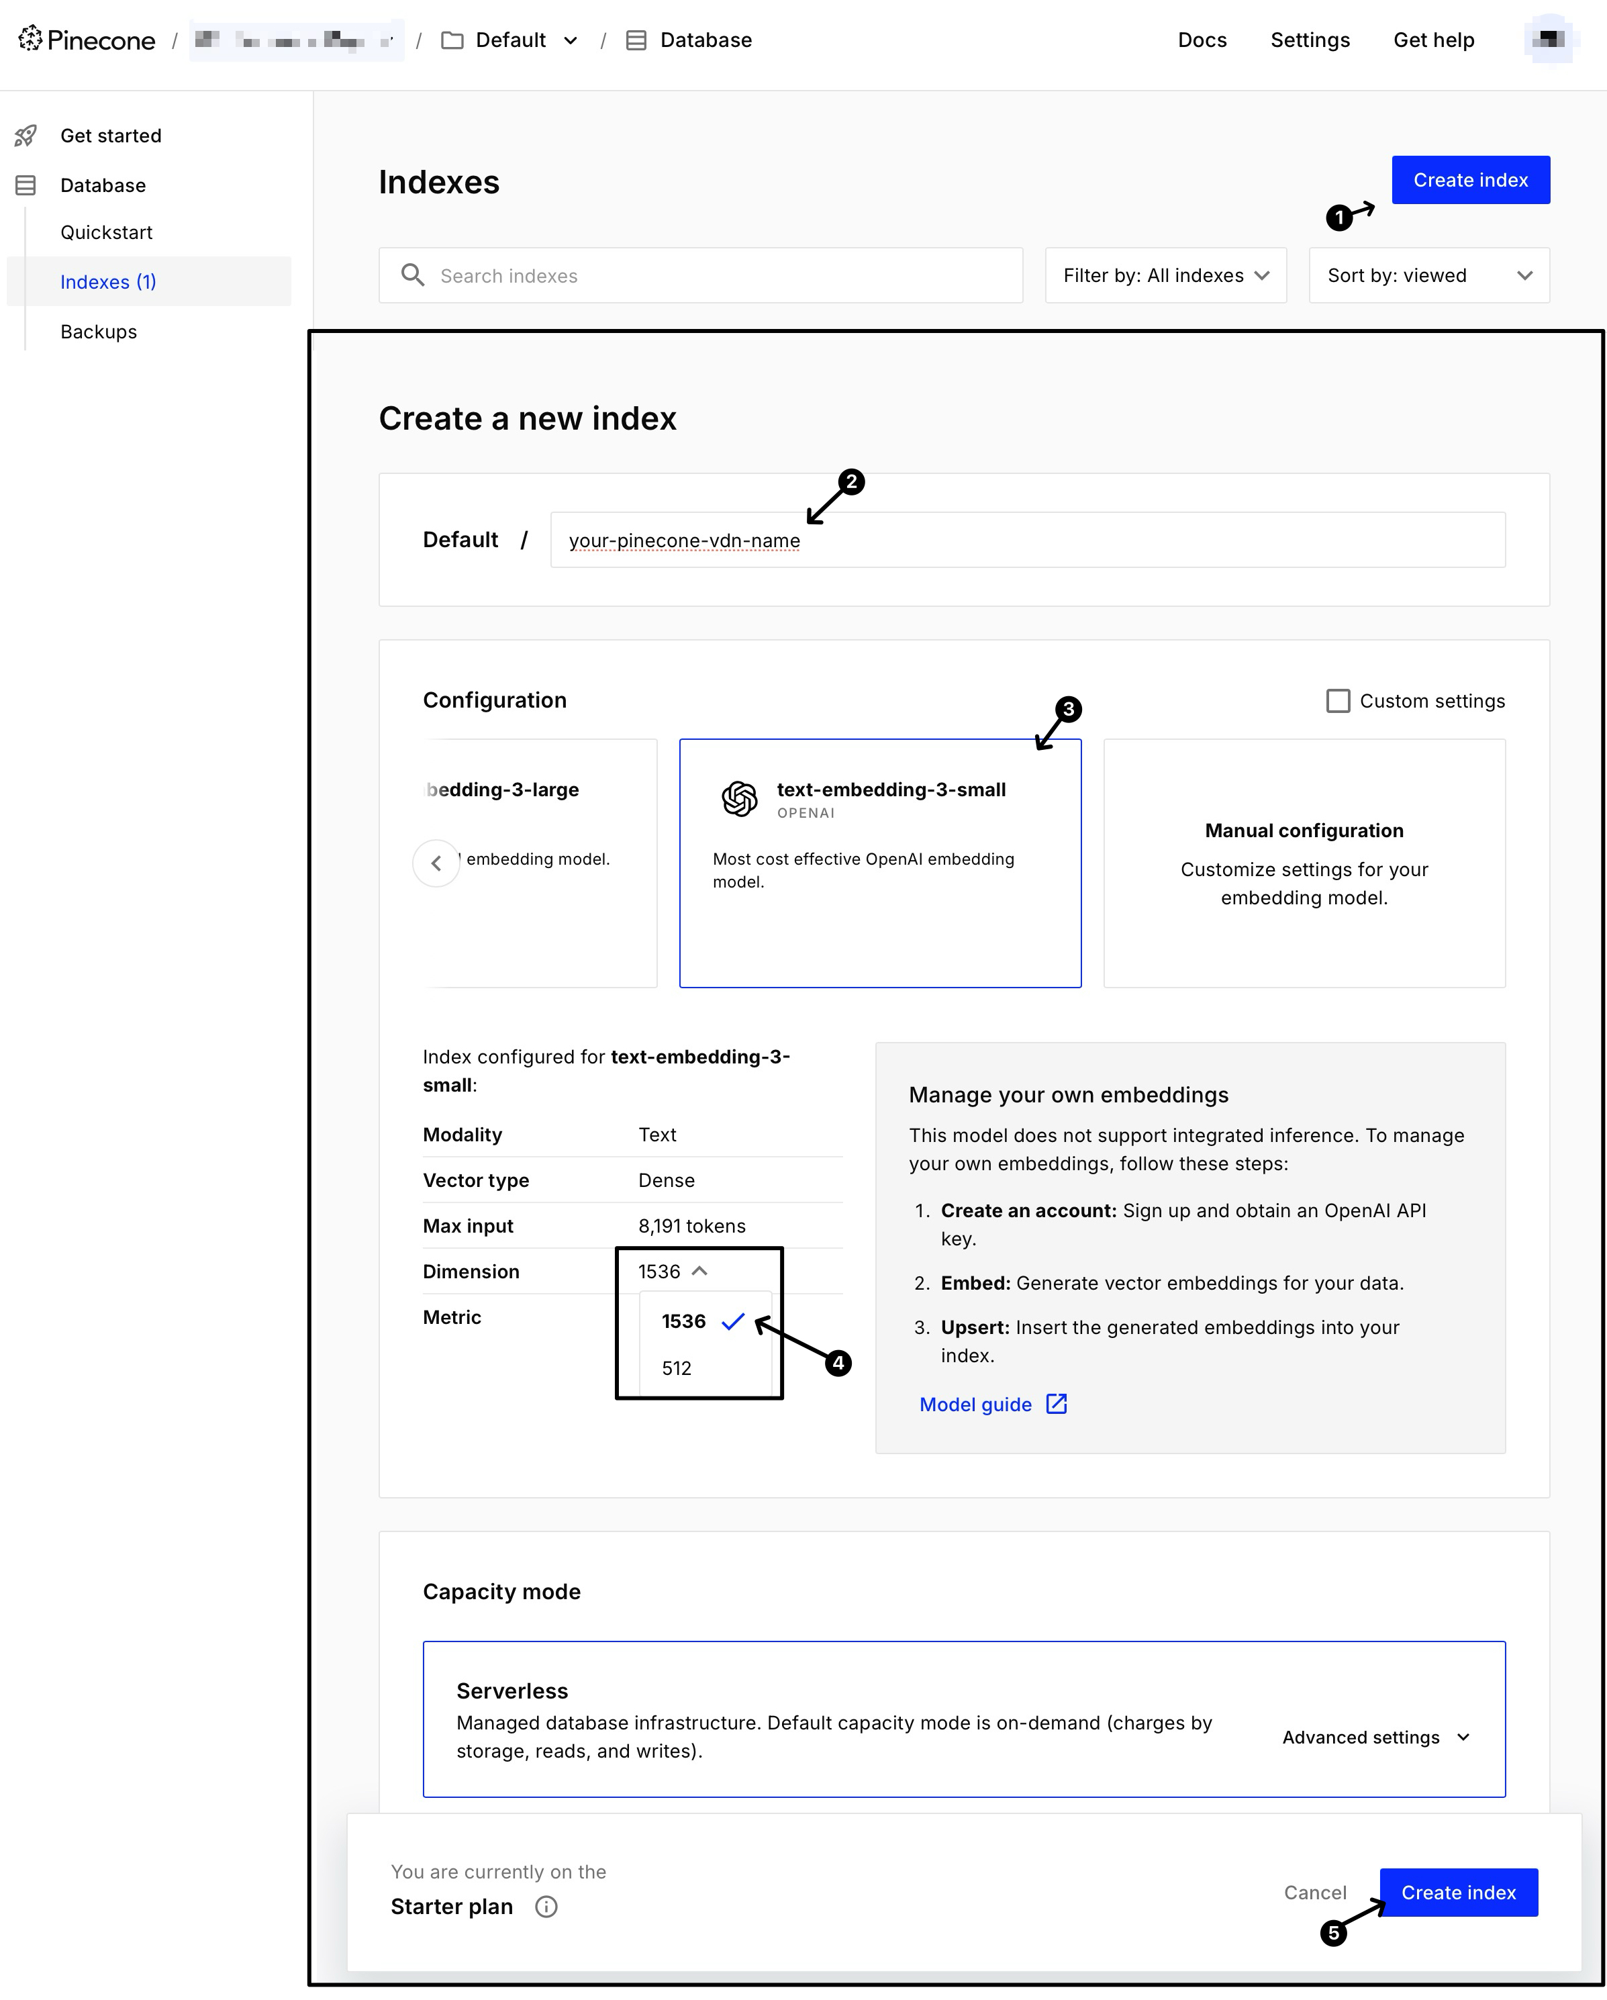Click the carousel previous arrow button
Screen dimensions: 1607x2000
[x=436, y=863]
